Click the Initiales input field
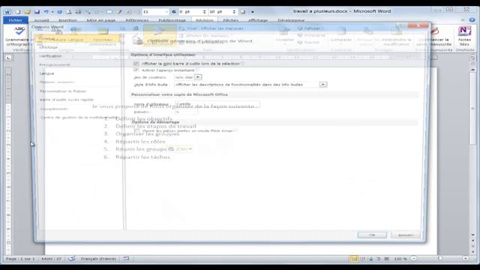 pos(186,112)
